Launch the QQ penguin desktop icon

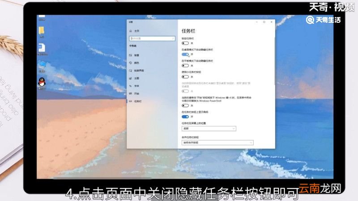pyautogui.click(x=42, y=83)
